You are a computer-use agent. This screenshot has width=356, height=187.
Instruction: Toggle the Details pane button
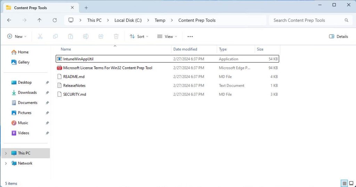(x=338, y=36)
